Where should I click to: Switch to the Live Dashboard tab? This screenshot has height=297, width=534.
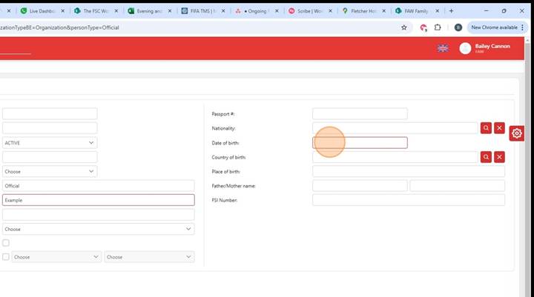coord(42,11)
